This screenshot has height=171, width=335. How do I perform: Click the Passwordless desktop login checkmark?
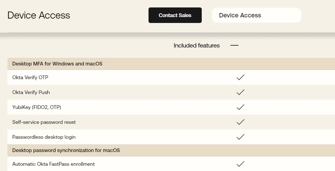(240, 137)
